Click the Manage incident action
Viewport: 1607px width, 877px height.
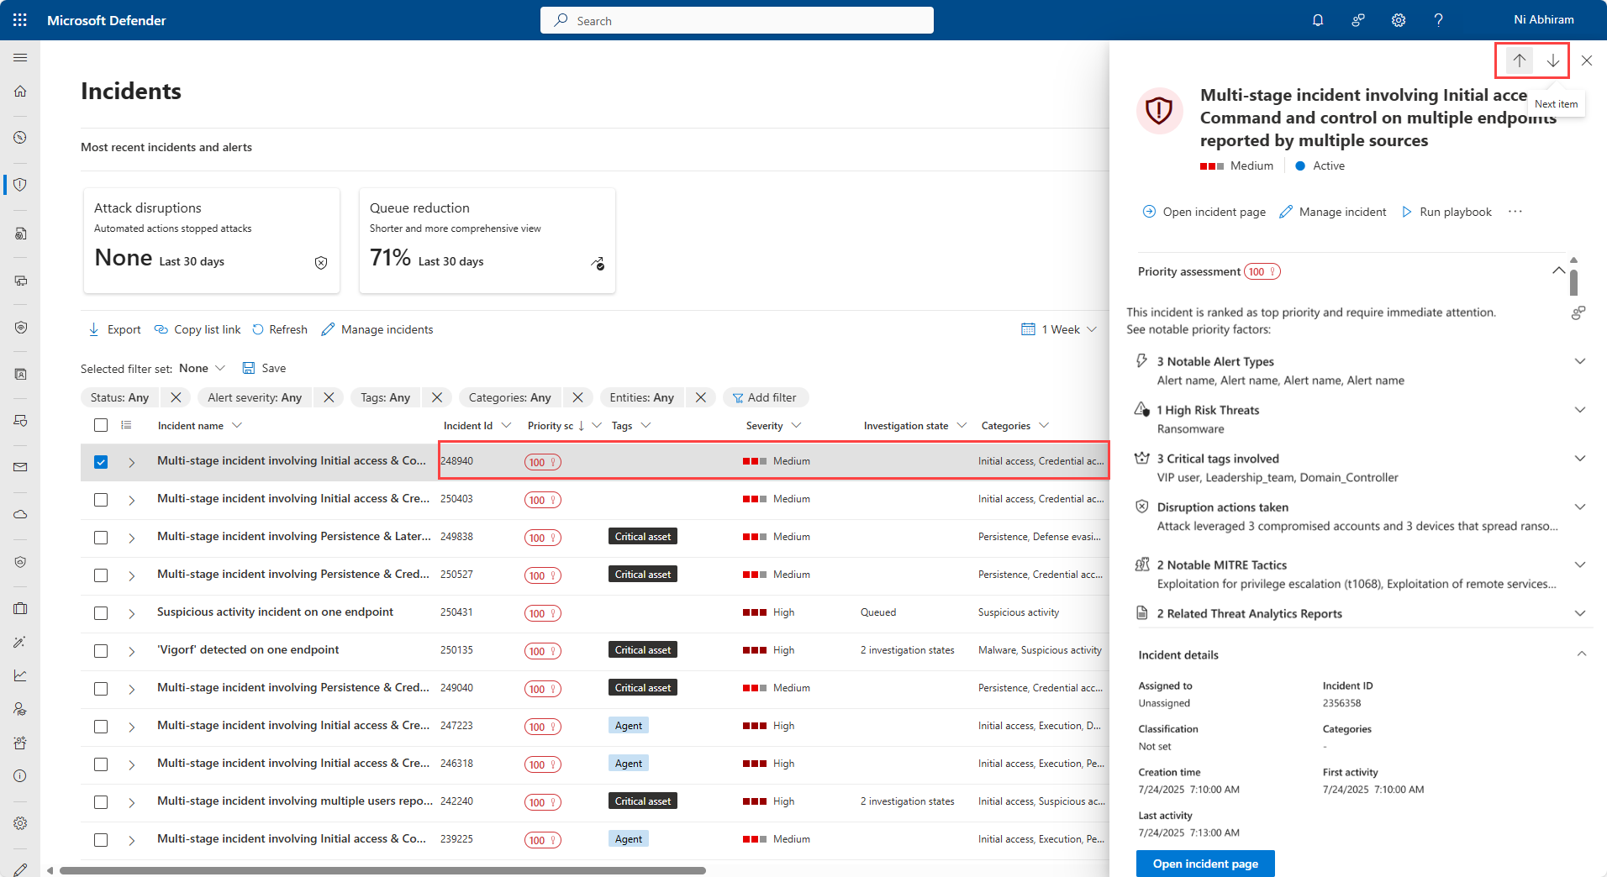[x=1333, y=212]
